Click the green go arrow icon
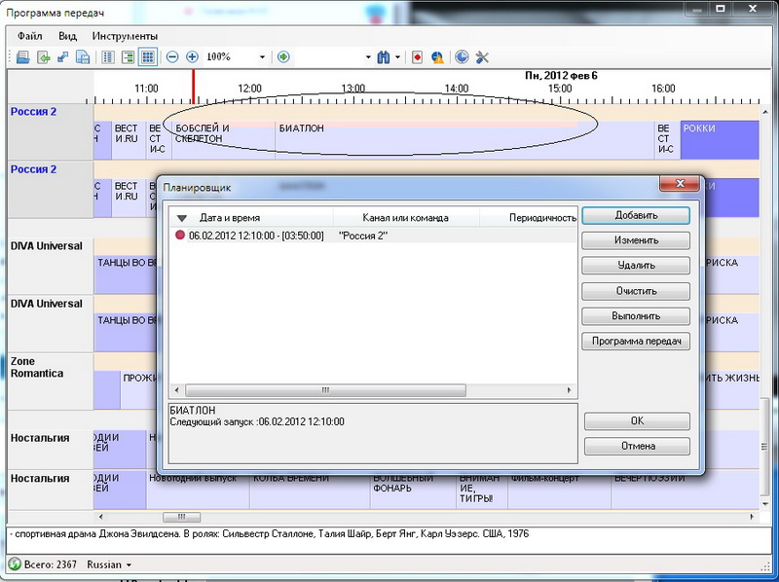779x582 pixels. [x=283, y=57]
